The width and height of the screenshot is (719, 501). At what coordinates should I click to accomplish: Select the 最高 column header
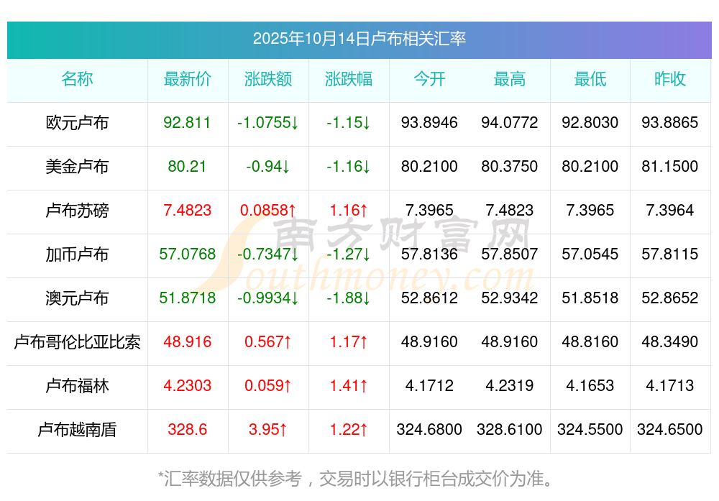click(510, 79)
